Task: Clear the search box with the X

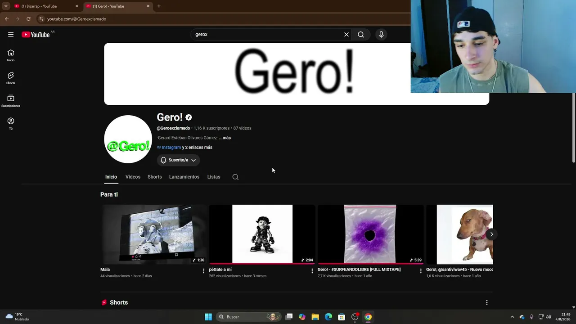Action: click(346, 35)
